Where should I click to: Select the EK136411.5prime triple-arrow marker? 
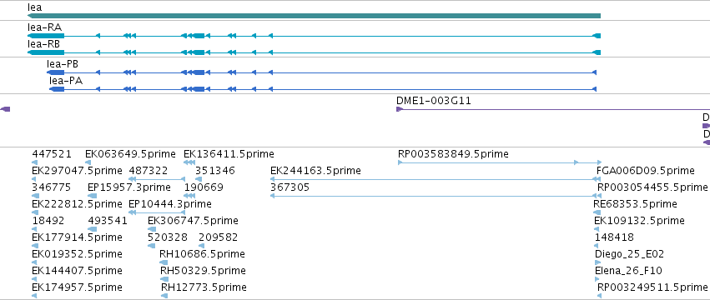(189, 162)
